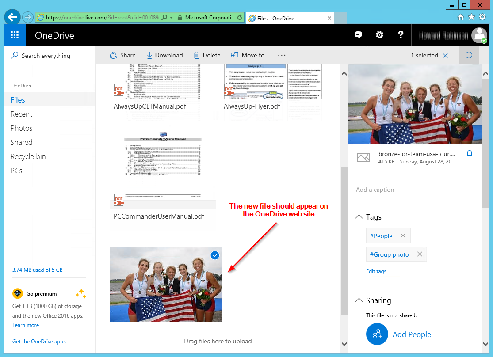This screenshot has height=357, width=493.
Task: Click the browser address bar URL
Action: point(103,18)
